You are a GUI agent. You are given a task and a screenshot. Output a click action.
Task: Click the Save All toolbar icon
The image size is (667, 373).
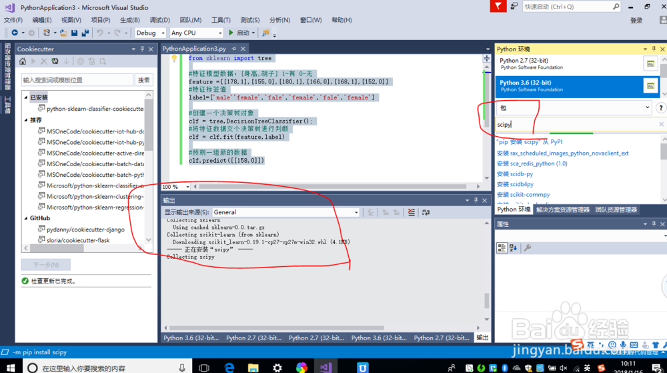85,33
